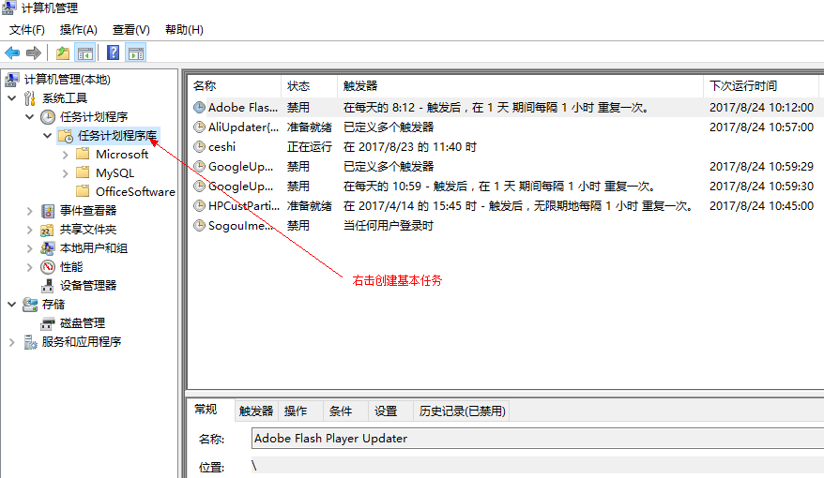The height and width of the screenshot is (478, 824).
Task: Select GoogleUp task next running at 10:59:30
Action: coord(506,187)
